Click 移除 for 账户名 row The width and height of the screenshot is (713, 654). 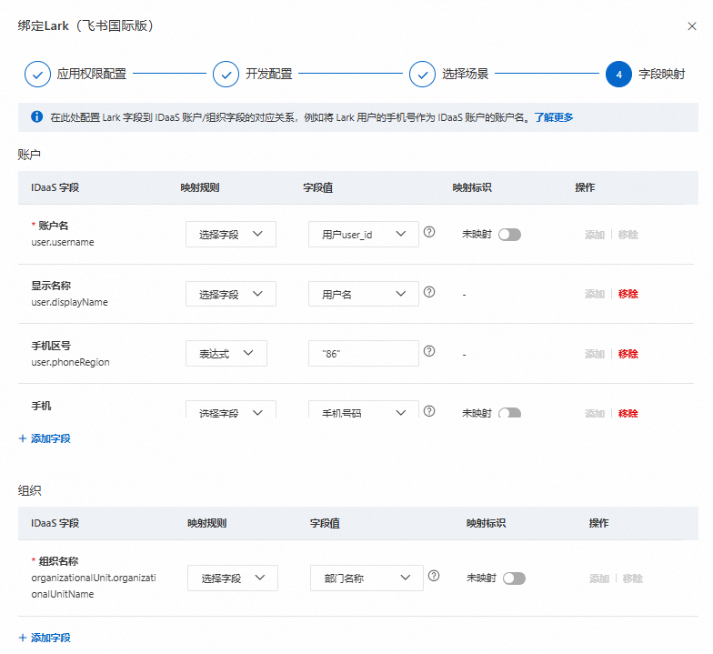click(x=628, y=235)
